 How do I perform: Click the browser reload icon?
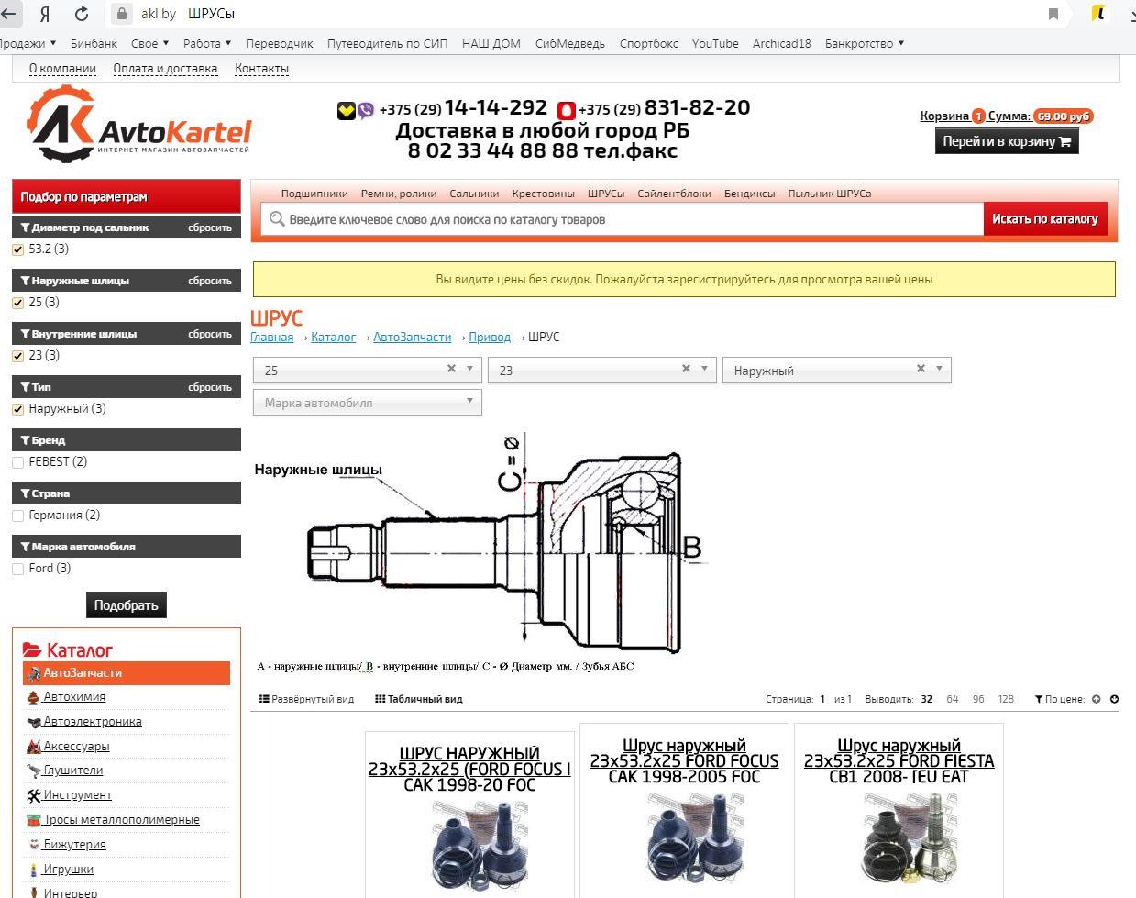click(82, 14)
